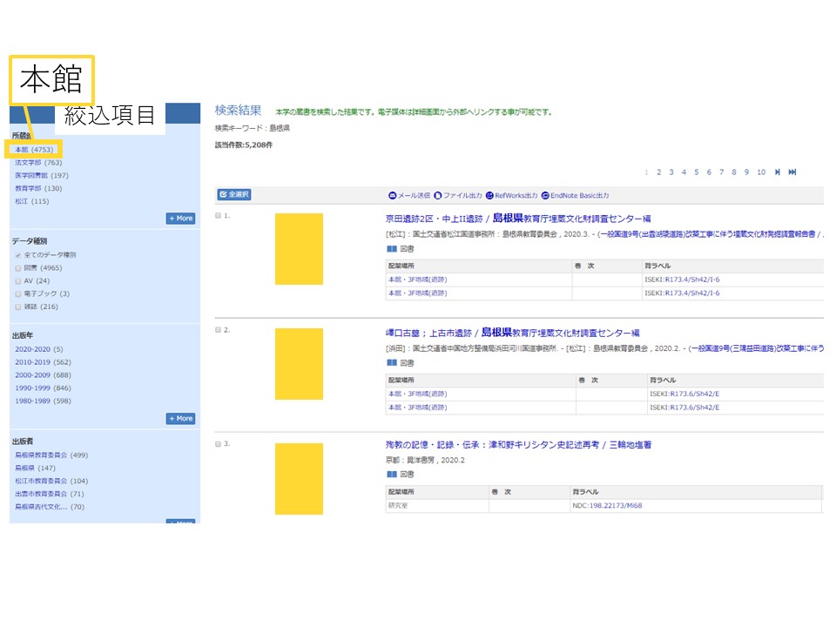Click the 該当件数:5,208件 result count
Image resolution: width=836 pixels, height=627 pixels.
244,145
